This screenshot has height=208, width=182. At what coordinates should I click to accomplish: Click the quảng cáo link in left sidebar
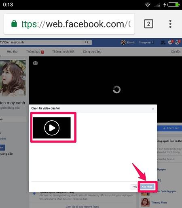[x=6, y=153]
